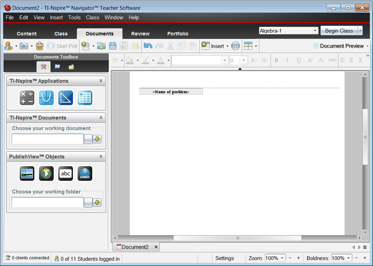Image resolution: width=373 pixels, height=266 pixels.
Task: Insert a hyperlink PublishView object
Action: [85, 173]
